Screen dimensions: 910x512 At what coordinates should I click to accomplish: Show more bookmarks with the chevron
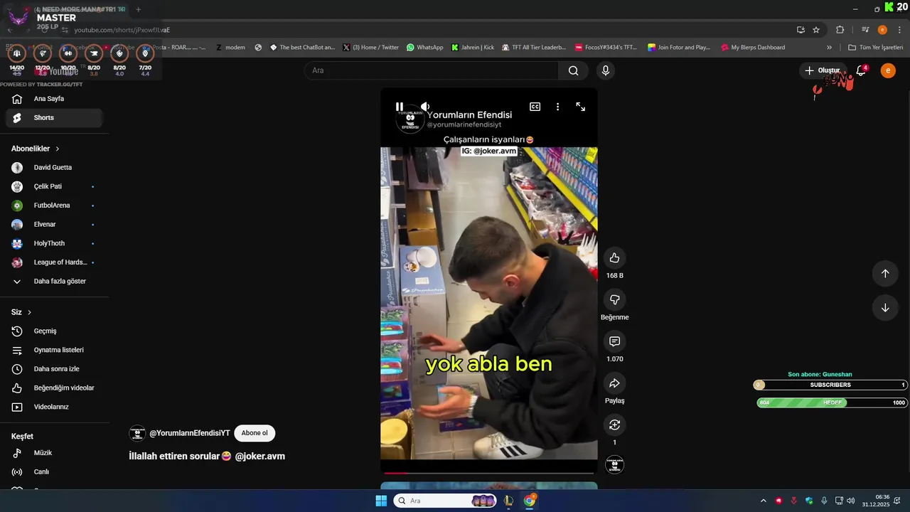pos(829,48)
